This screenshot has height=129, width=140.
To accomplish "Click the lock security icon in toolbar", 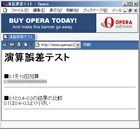I will (x=5, y=45).
